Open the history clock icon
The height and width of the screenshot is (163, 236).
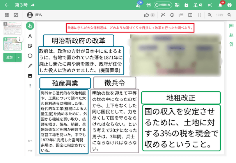pyautogui.click(x=172, y=15)
